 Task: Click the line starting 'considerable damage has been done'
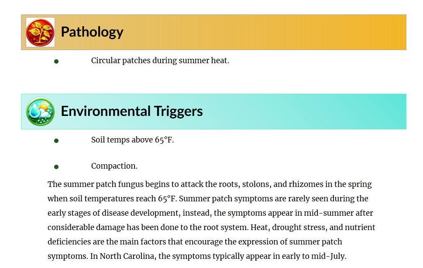[211, 227]
